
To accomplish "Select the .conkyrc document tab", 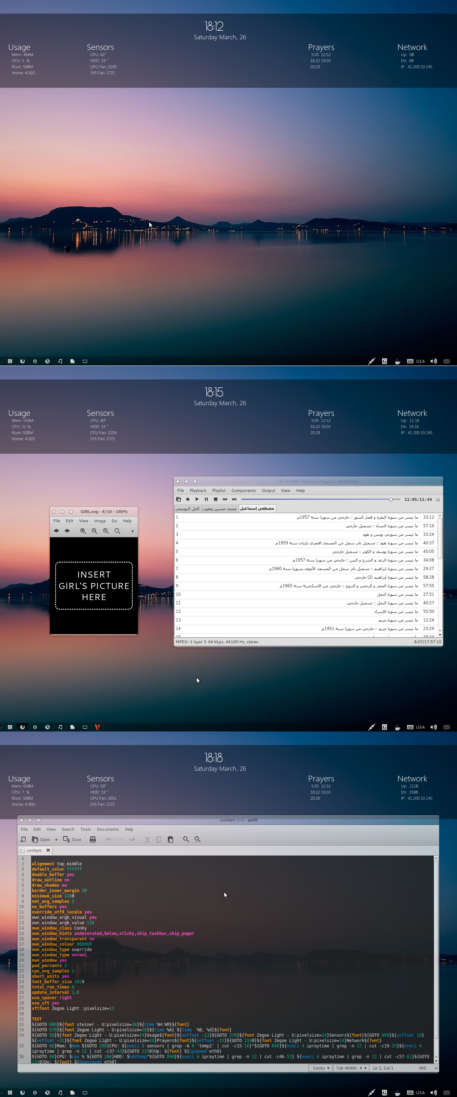I will (x=35, y=850).
